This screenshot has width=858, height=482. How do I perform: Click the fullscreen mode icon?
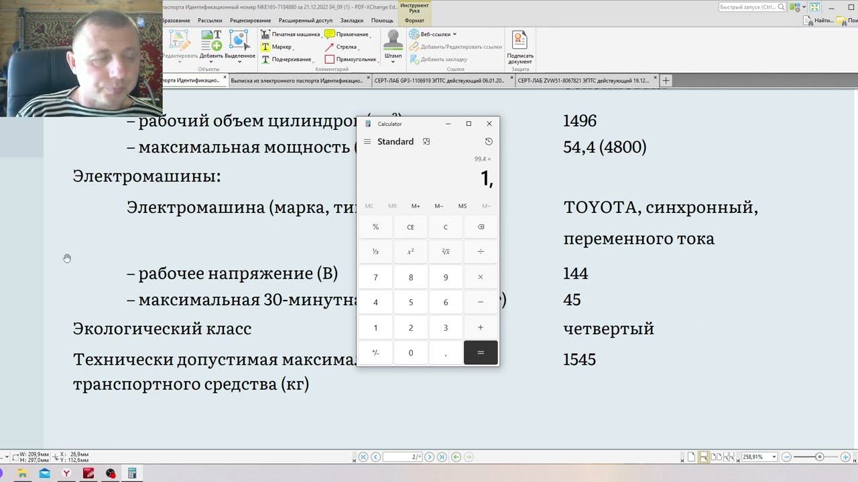pyautogui.click(x=814, y=7)
